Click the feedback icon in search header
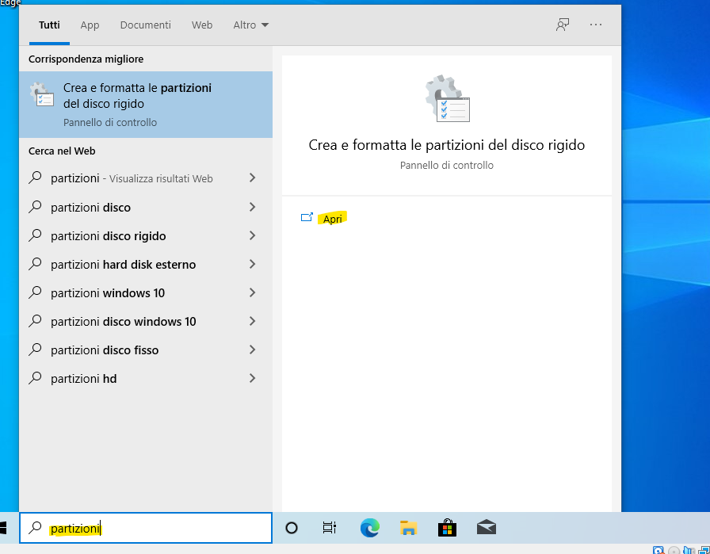 [x=563, y=25]
